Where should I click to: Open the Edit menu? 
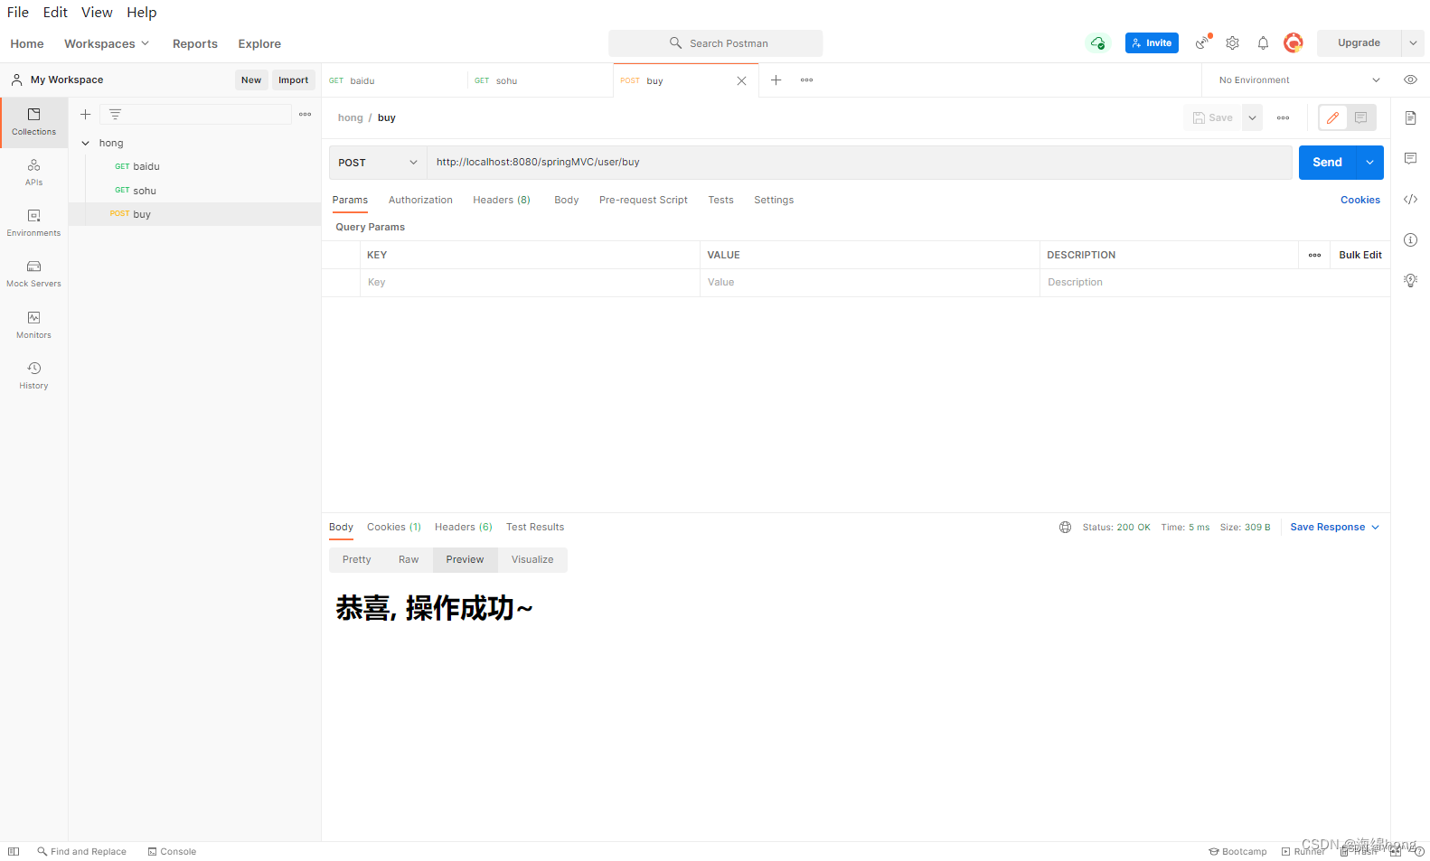(55, 12)
